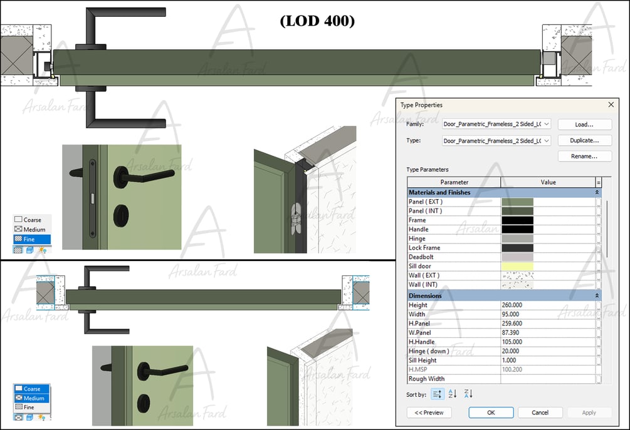Click the Rename... button
The height and width of the screenshot is (430, 630).
pyautogui.click(x=585, y=156)
